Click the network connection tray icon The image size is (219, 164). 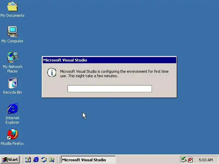[184, 160]
